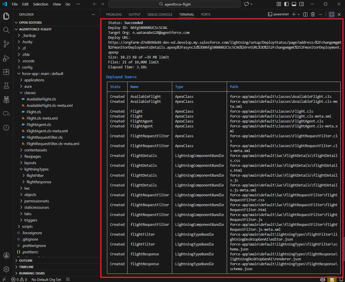Open the Accounts menu icon
Viewport: 345px width, 282px height.
(x=6, y=255)
